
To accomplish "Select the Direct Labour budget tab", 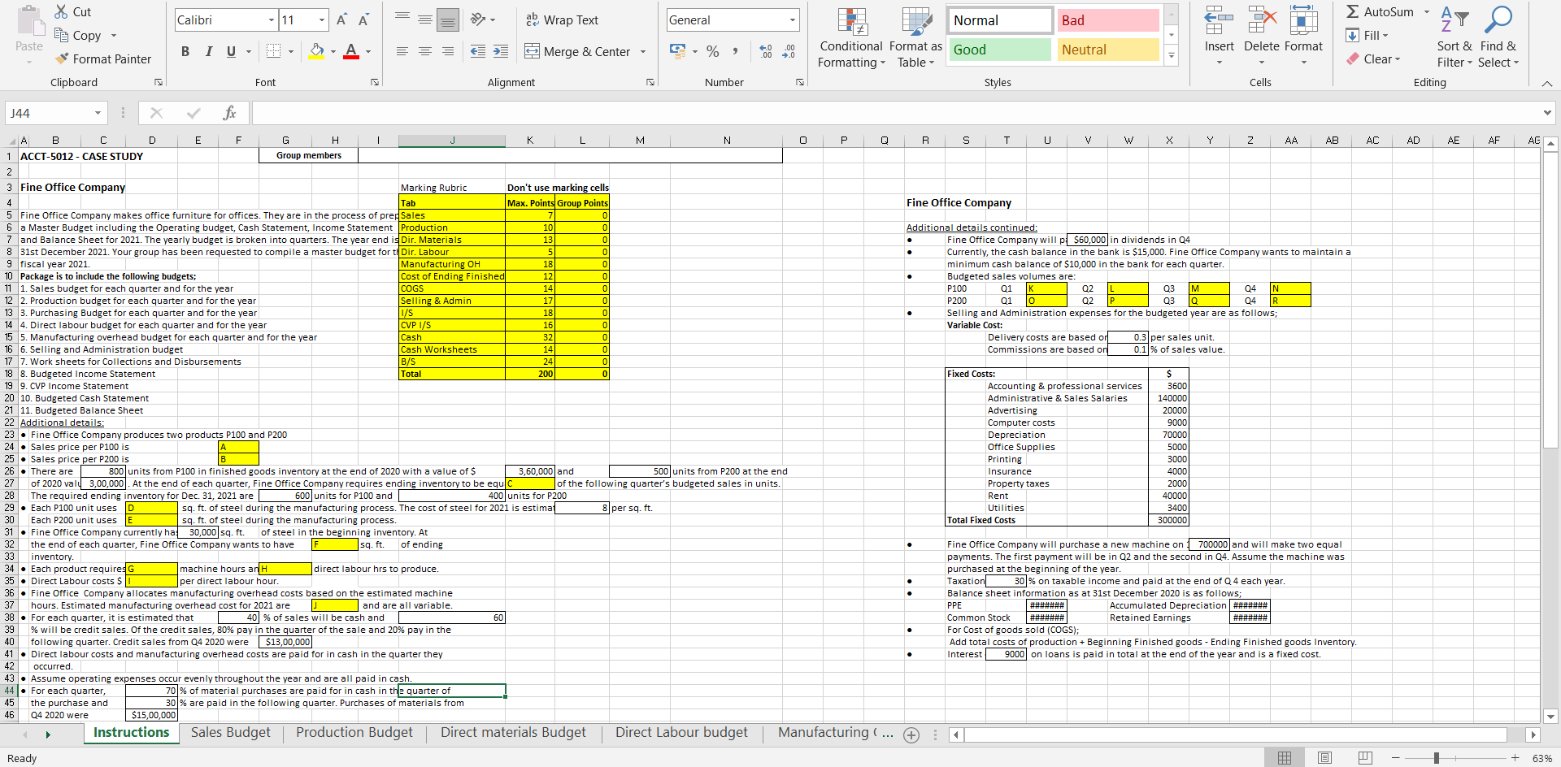I will pyautogui.click(x=681, y=733).
